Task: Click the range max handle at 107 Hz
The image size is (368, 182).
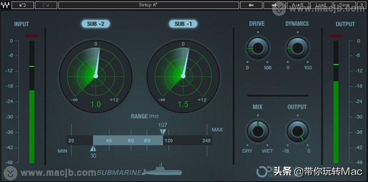Action: 162,132
